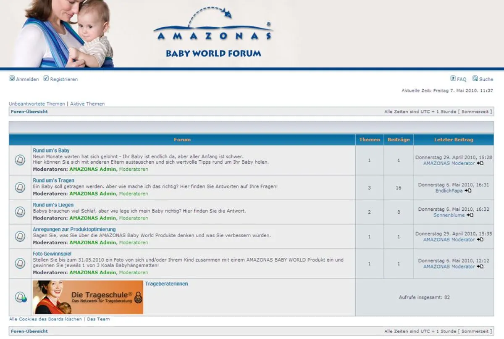Click the Rund um's Baby forum icon
The width and height of the screenshot is (504, 339).
[19, 160]
